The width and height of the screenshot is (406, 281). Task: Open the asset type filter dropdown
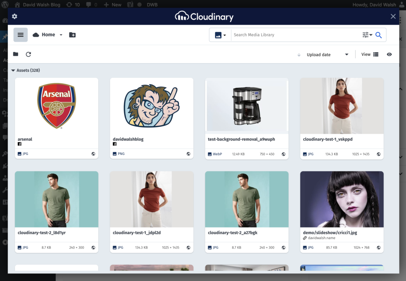pos(220,35)
